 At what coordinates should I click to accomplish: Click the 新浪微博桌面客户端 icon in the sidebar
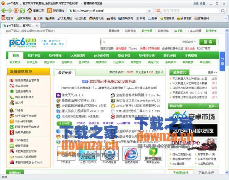tap(12, 80)
